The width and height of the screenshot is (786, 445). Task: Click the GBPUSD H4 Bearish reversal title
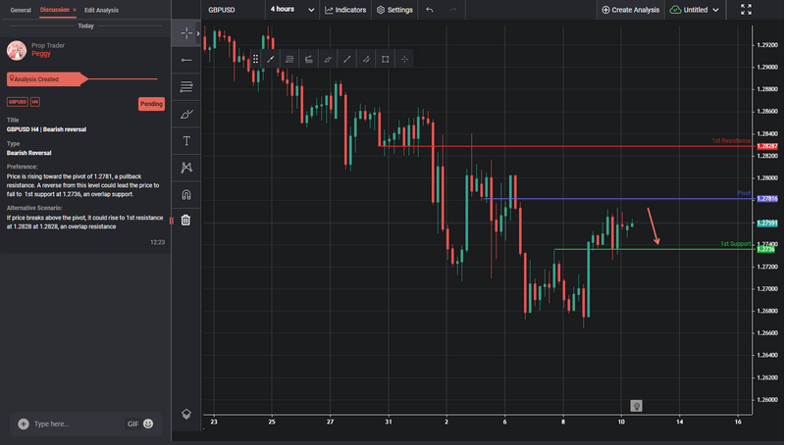[47, 129]
